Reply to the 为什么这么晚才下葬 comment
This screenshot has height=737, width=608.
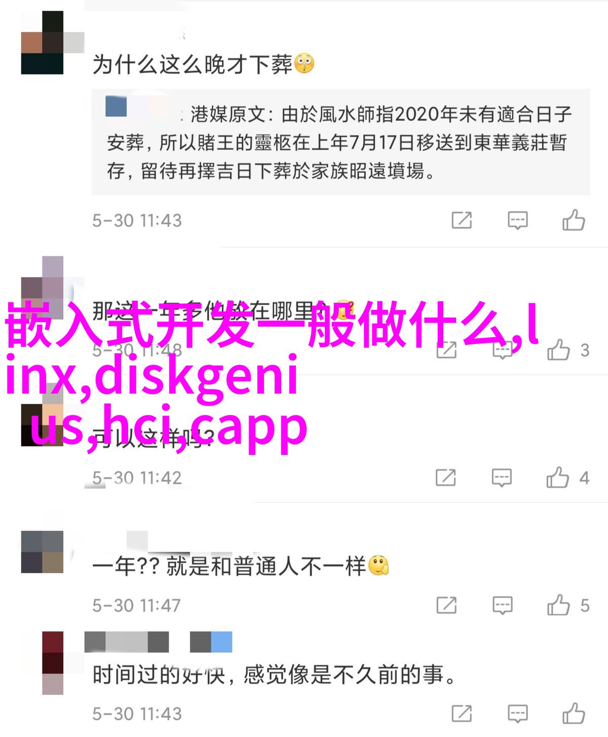click(518, 221)
